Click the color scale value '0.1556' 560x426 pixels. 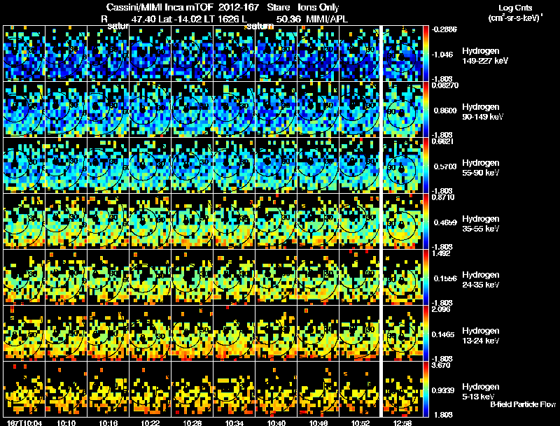[445, 278]
